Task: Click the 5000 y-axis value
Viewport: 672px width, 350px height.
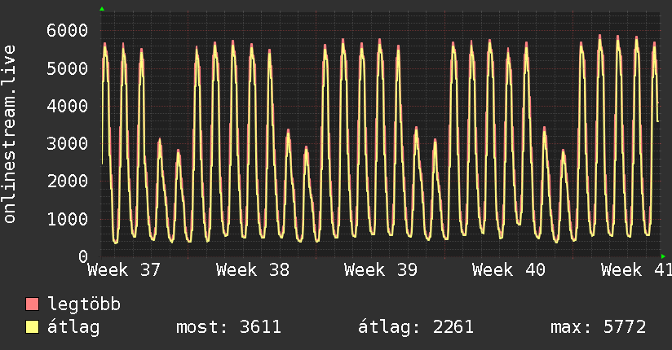Action: coord(68,68)
